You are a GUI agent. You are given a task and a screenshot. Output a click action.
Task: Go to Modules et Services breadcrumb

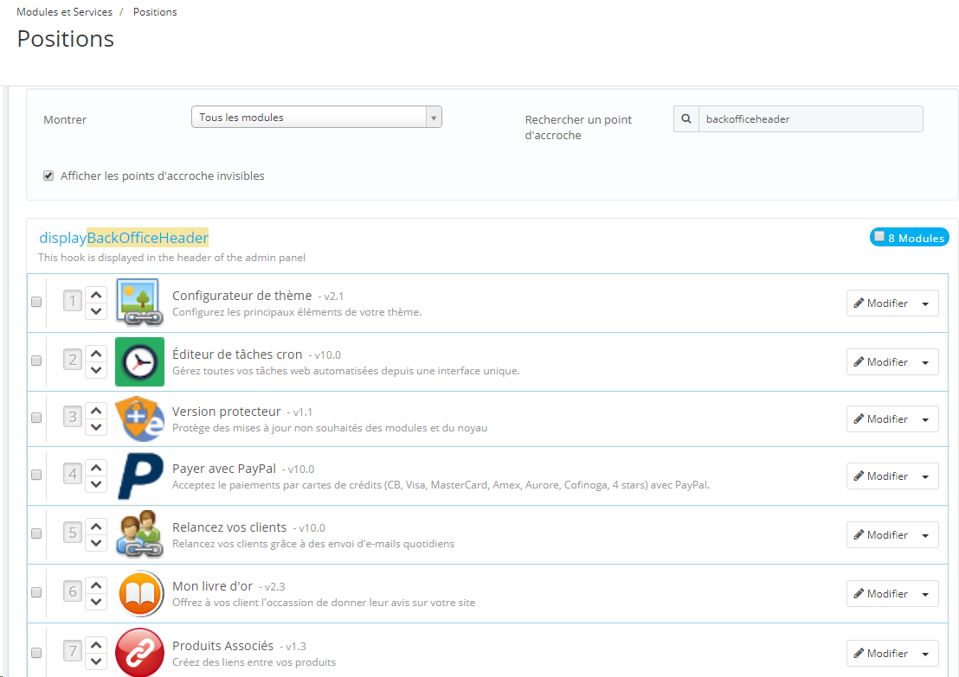pos(64,12)
